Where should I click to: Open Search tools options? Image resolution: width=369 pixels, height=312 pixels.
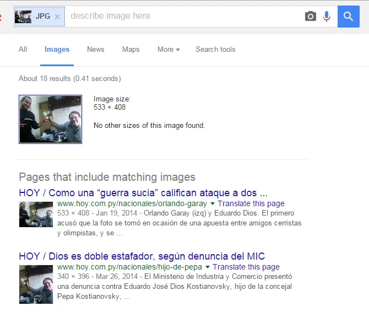coord(215,49)
